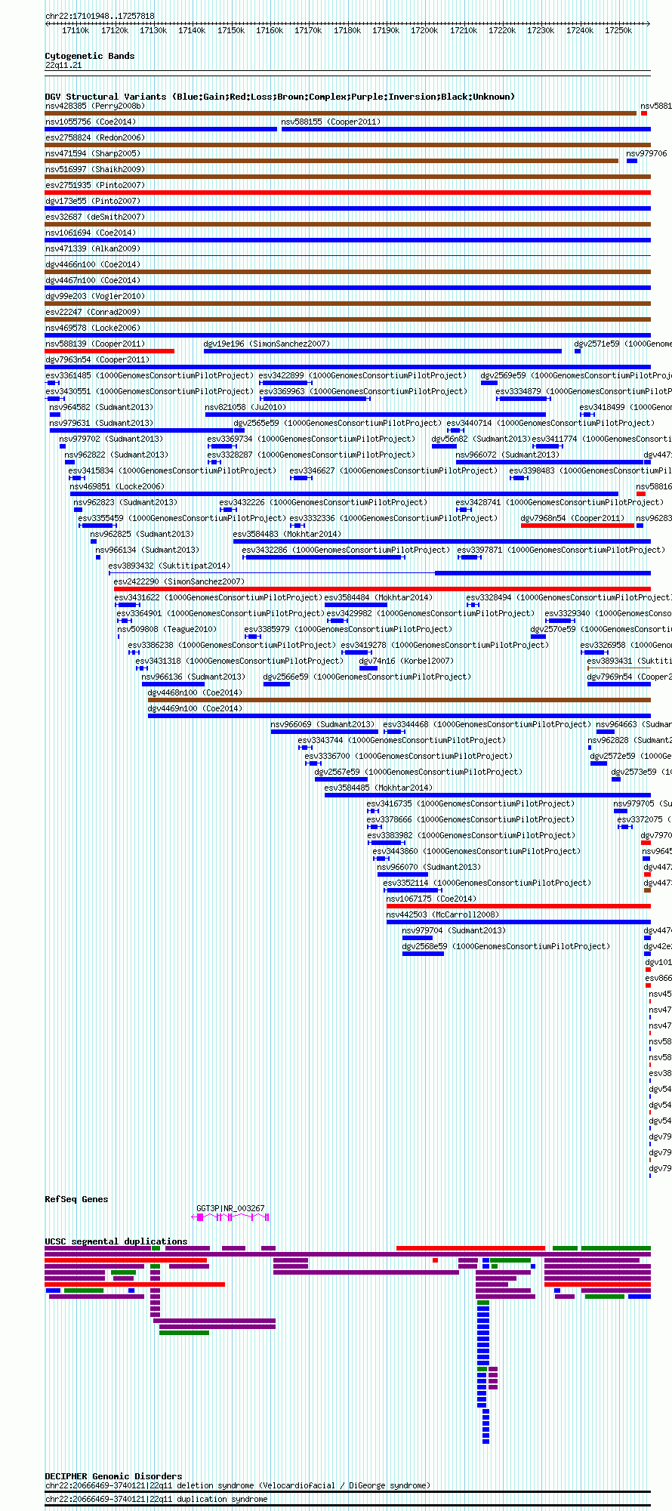Click dgv7963n54 (Cooper2011) label
The height and width of the screenshot is (1511, 672).
pos(97,359)
